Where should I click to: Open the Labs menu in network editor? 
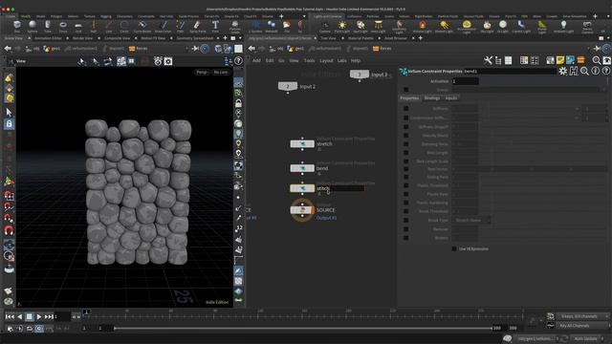pos(342,61)
